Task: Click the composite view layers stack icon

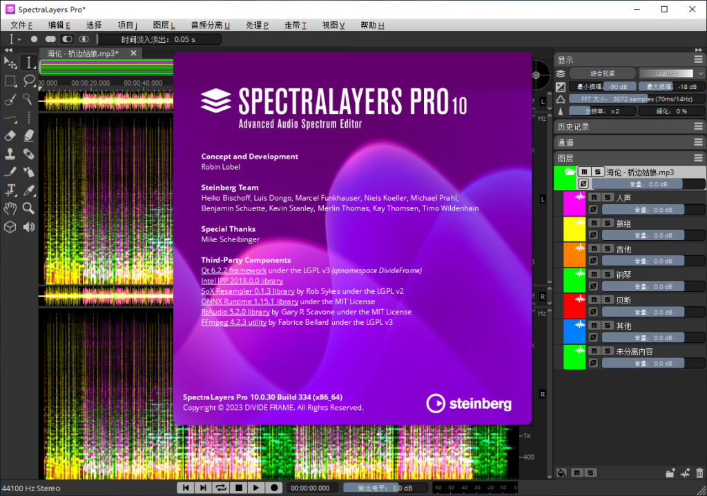Action: [x=561, y=73]
